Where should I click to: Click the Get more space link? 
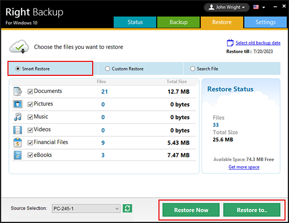(x=244, y=167)
